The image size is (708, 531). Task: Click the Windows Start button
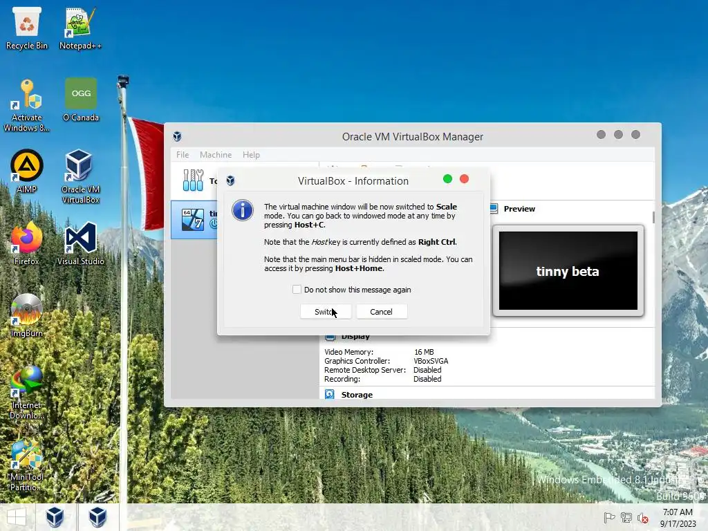pos(17,517)
